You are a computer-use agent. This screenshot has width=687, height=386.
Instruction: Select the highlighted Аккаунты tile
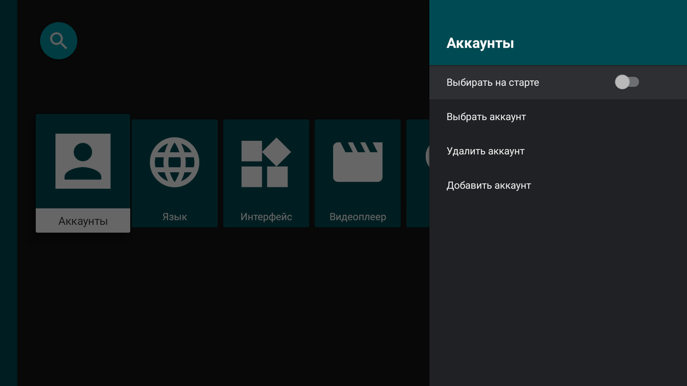[82, 172]
